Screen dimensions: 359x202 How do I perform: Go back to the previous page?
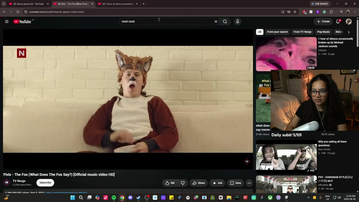[4, 12]
